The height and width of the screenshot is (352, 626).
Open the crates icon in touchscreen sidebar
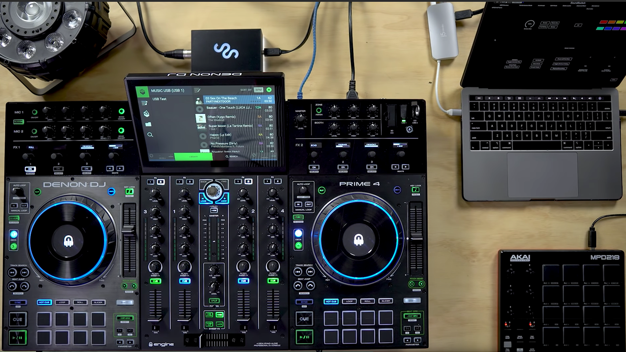[146, 114]
